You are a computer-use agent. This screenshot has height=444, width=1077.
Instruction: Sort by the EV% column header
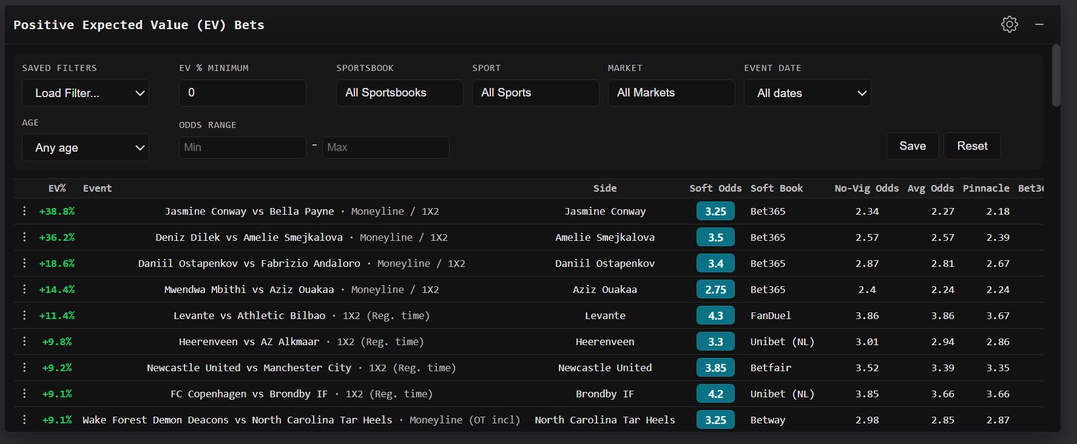click(57, 188)
